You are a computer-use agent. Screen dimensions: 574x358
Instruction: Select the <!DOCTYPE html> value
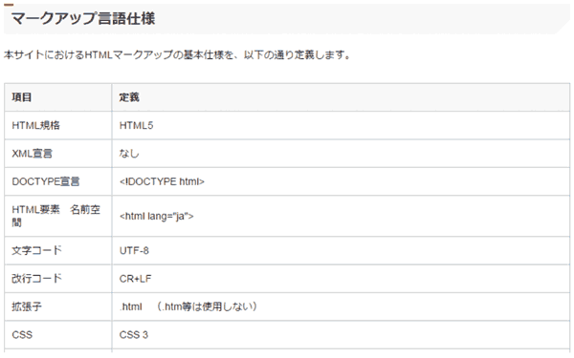[162, 181]
